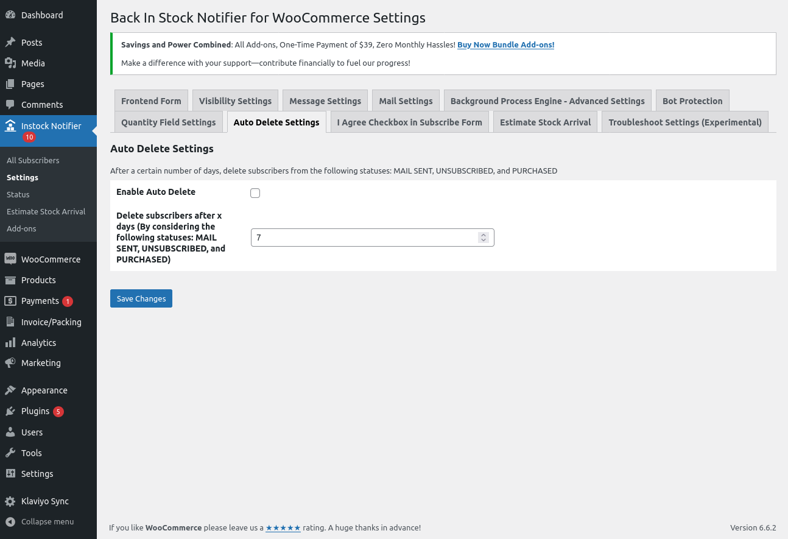Viewport: 788px width, 539px height.
Task: Select the Auto Delete Settings tab
Action: 276,122
